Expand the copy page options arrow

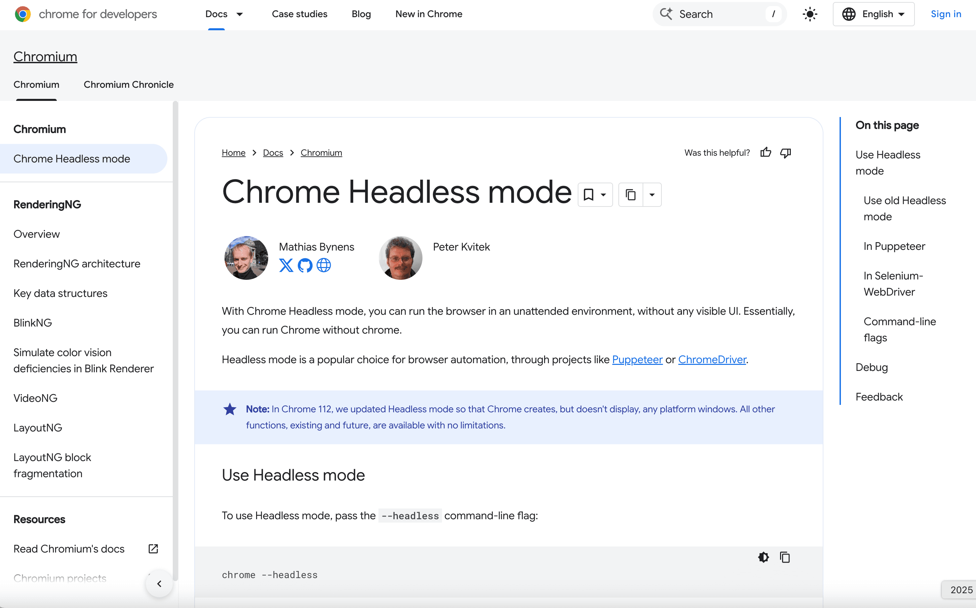pyautogui.click(x=652, y=195)
